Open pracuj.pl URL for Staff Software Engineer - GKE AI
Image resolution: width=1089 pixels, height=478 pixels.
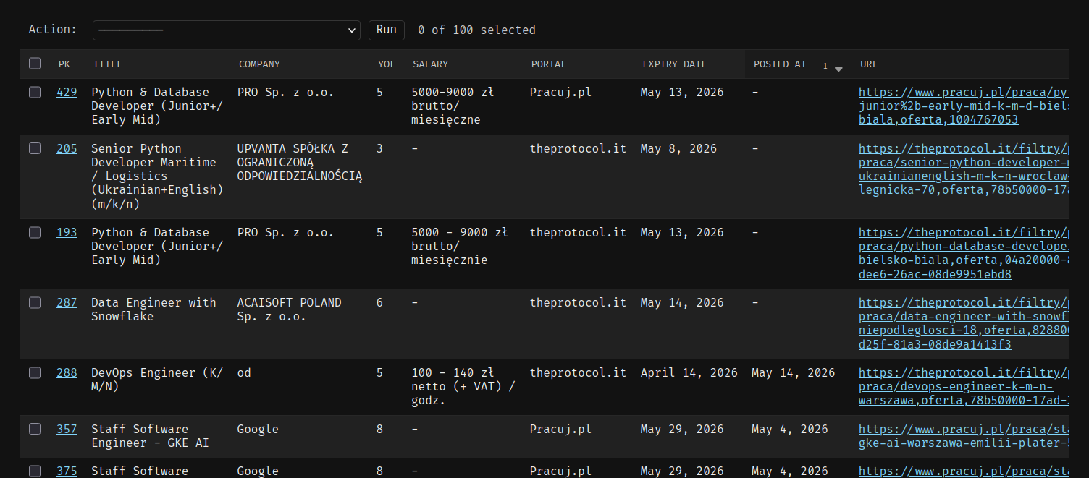tap(964, 436)
